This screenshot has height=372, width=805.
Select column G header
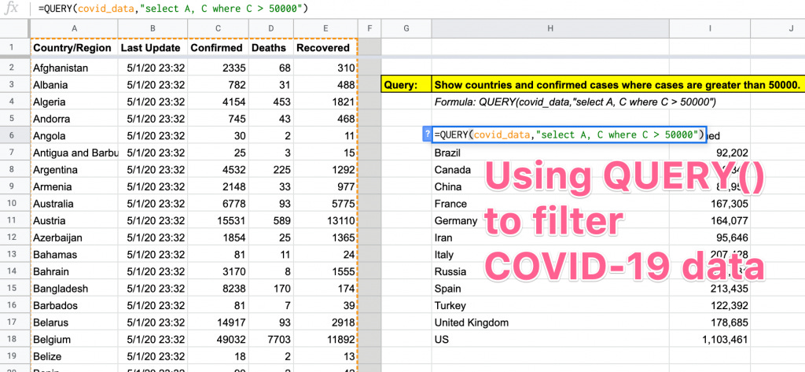pos(406,29)
